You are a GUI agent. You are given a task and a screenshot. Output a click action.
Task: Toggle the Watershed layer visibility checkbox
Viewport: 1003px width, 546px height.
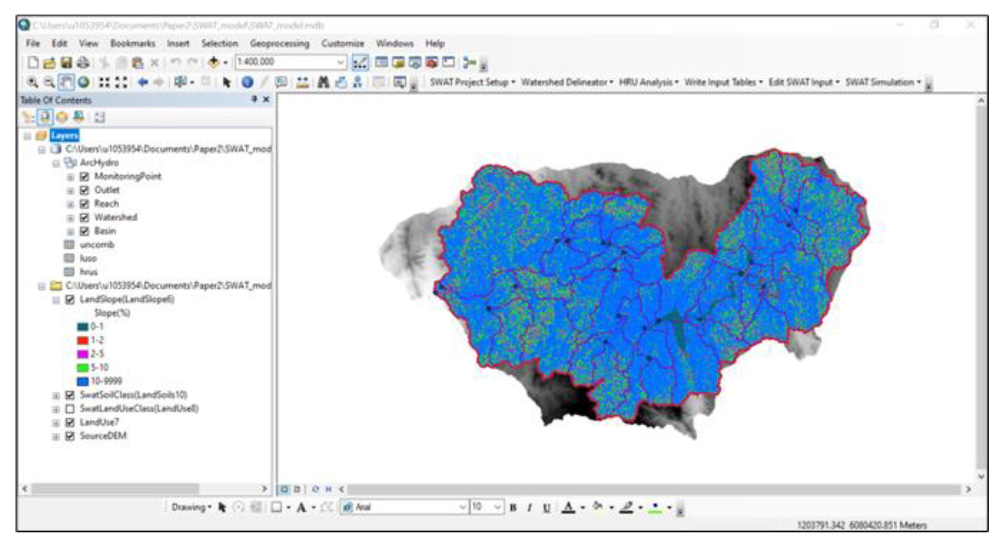tap(84, 217)
